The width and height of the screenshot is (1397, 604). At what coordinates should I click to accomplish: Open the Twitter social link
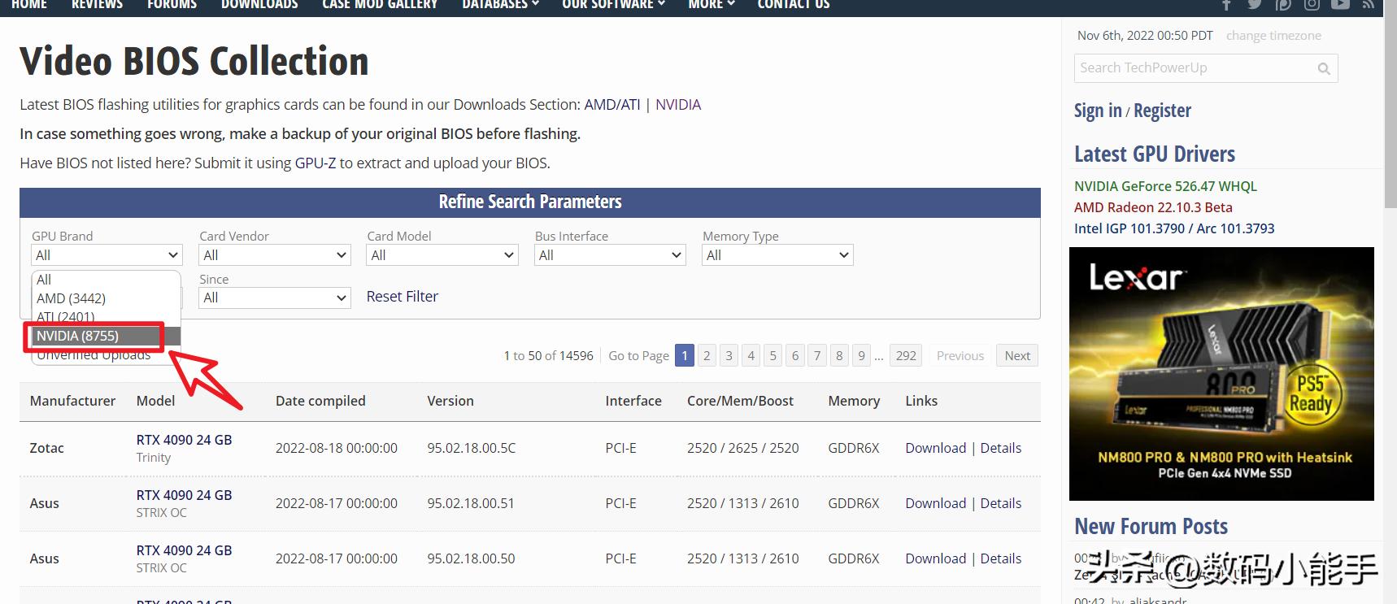pos(1255,5)
